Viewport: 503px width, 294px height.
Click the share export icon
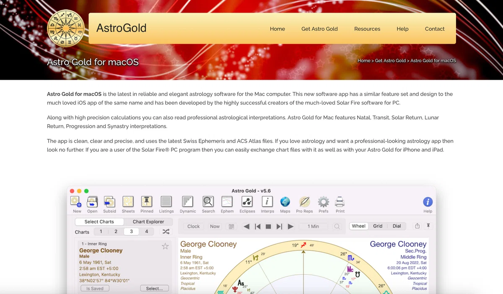pos(417,226)
